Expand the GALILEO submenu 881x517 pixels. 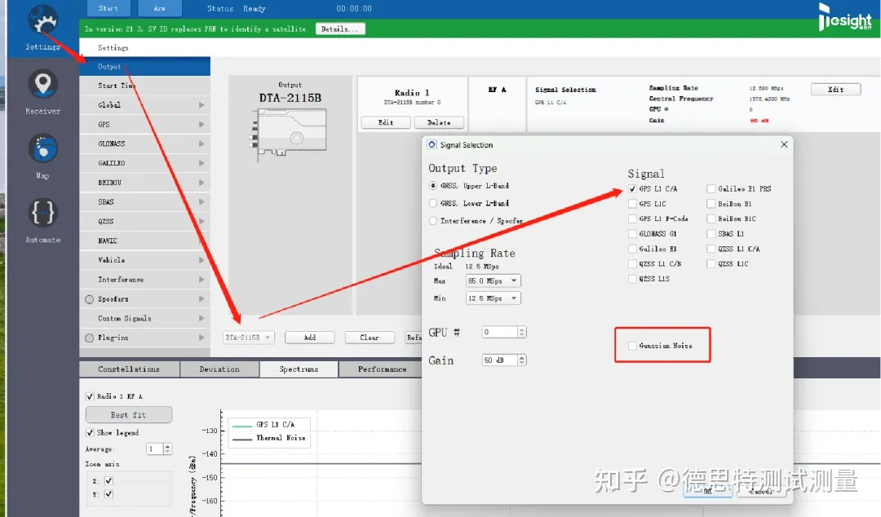coord(145,163)
